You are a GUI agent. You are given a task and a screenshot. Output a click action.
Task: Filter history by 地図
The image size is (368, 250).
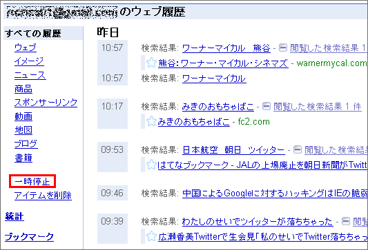point(23,130)
